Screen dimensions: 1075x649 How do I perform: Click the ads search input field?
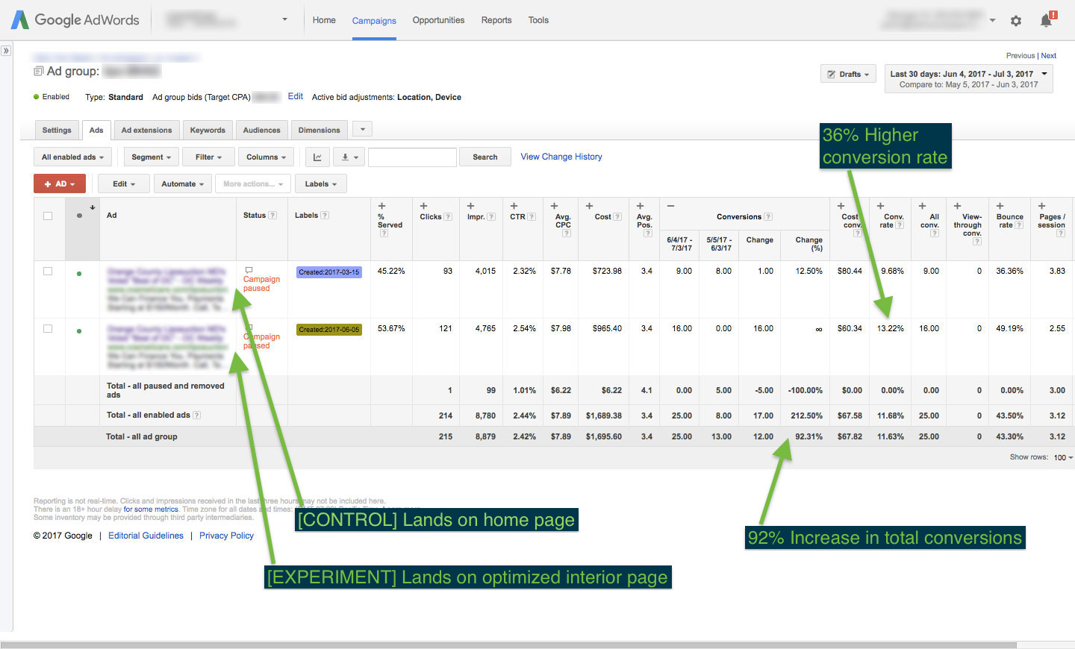pyautogui.click(x=412, y=157)
